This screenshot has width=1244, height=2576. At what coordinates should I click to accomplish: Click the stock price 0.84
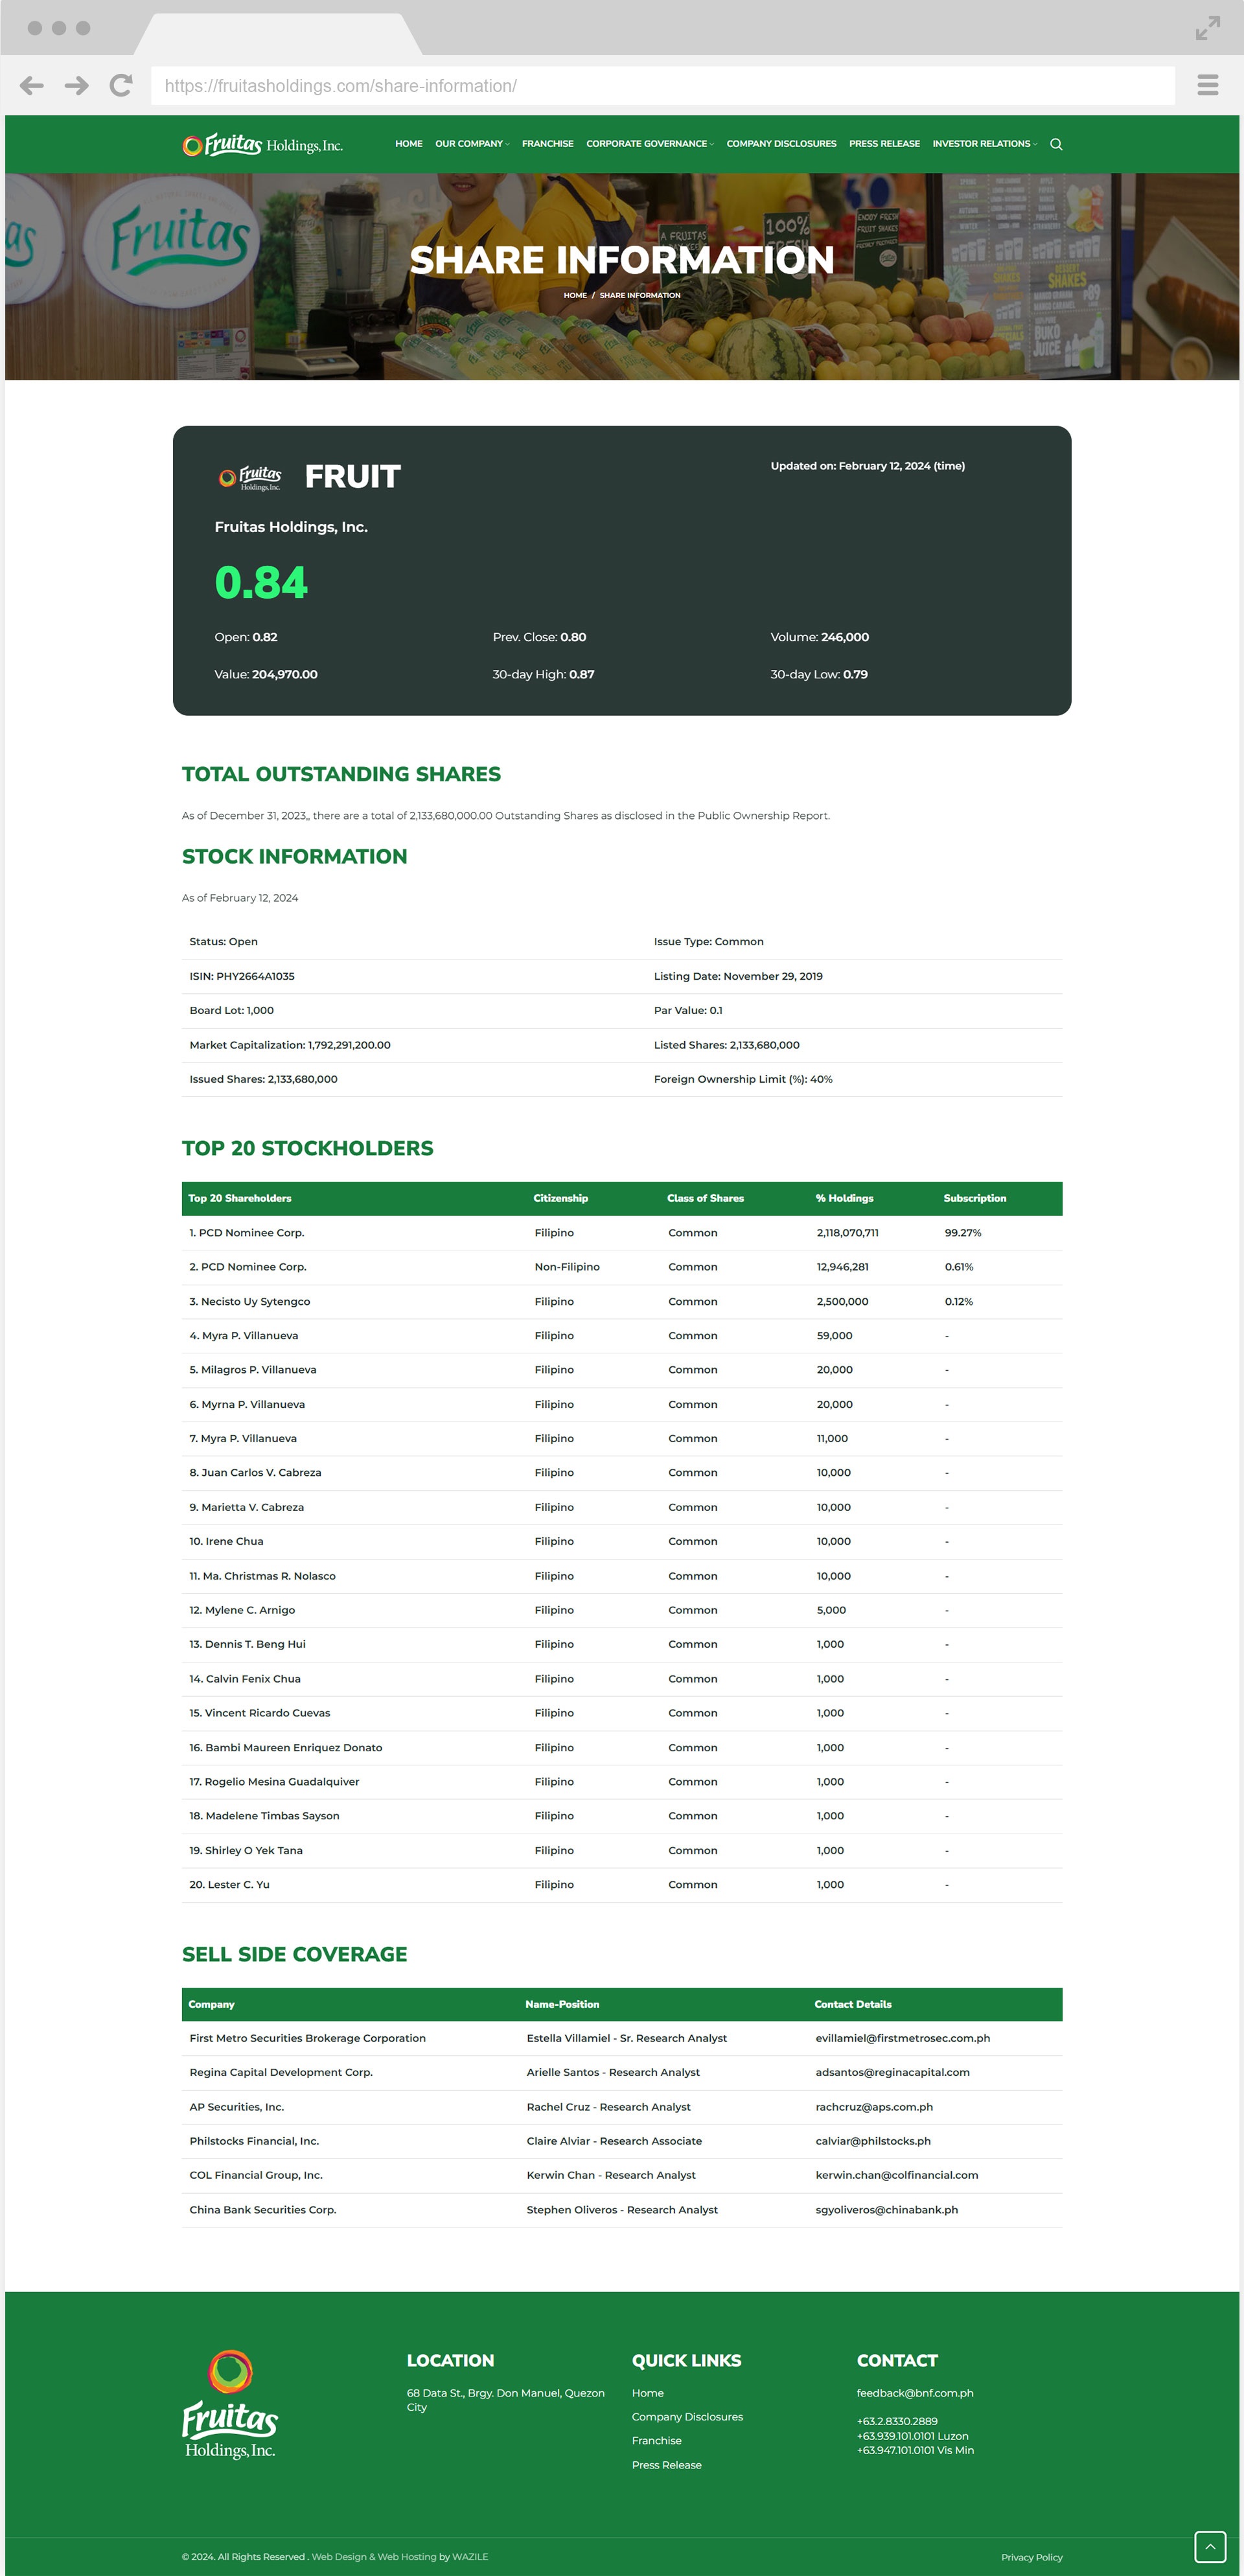[x=261, y=582]
